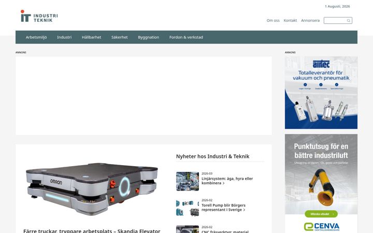The height and width of the screenshot is (233, 373).
Task: Click the 2026-03 date label
Action: click(207, 173)
